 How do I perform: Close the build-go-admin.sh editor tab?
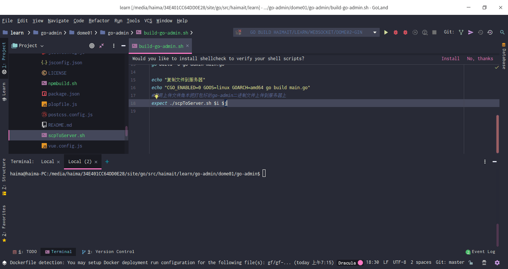click(x=187, y=46)
